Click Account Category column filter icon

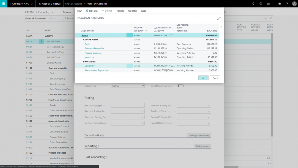pyautogui.click(x=146, y=30)
